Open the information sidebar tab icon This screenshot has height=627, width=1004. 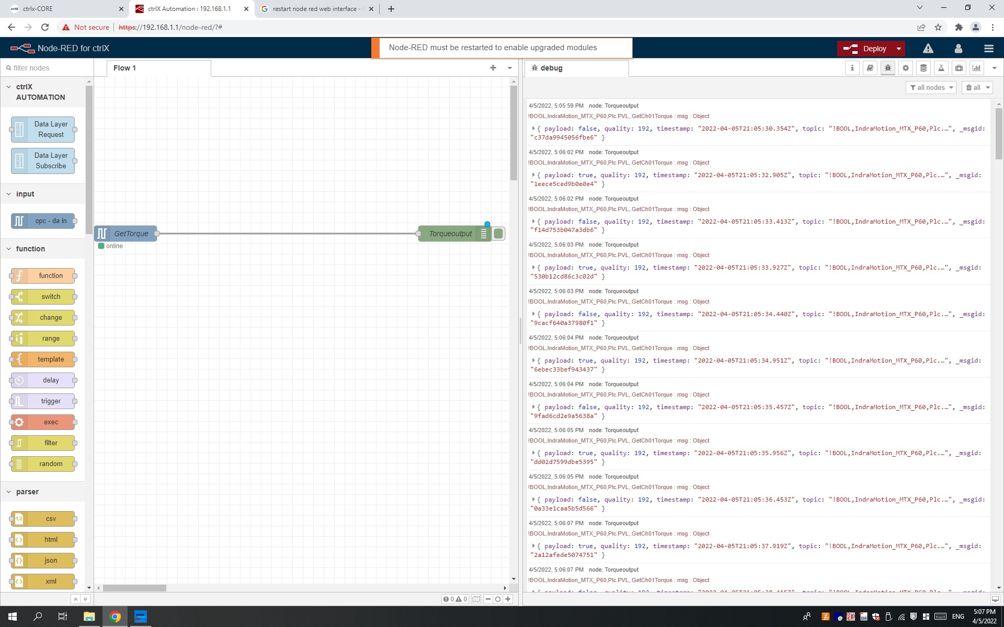(x=852, y=68)
